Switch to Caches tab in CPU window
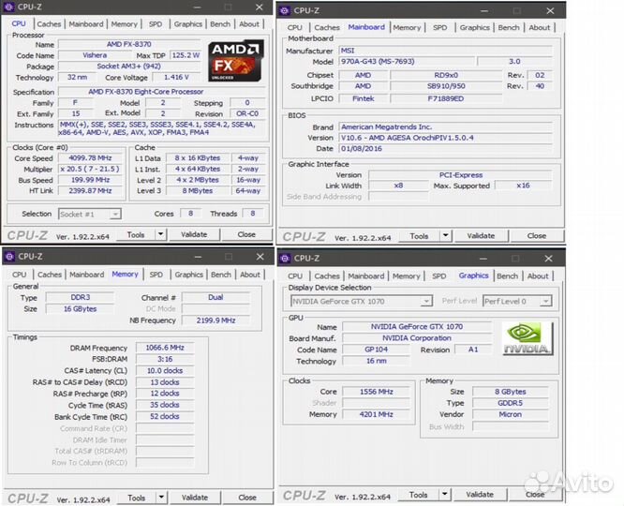Image resolution: width=624 pixels, height=506 pixels. (49, 23)
